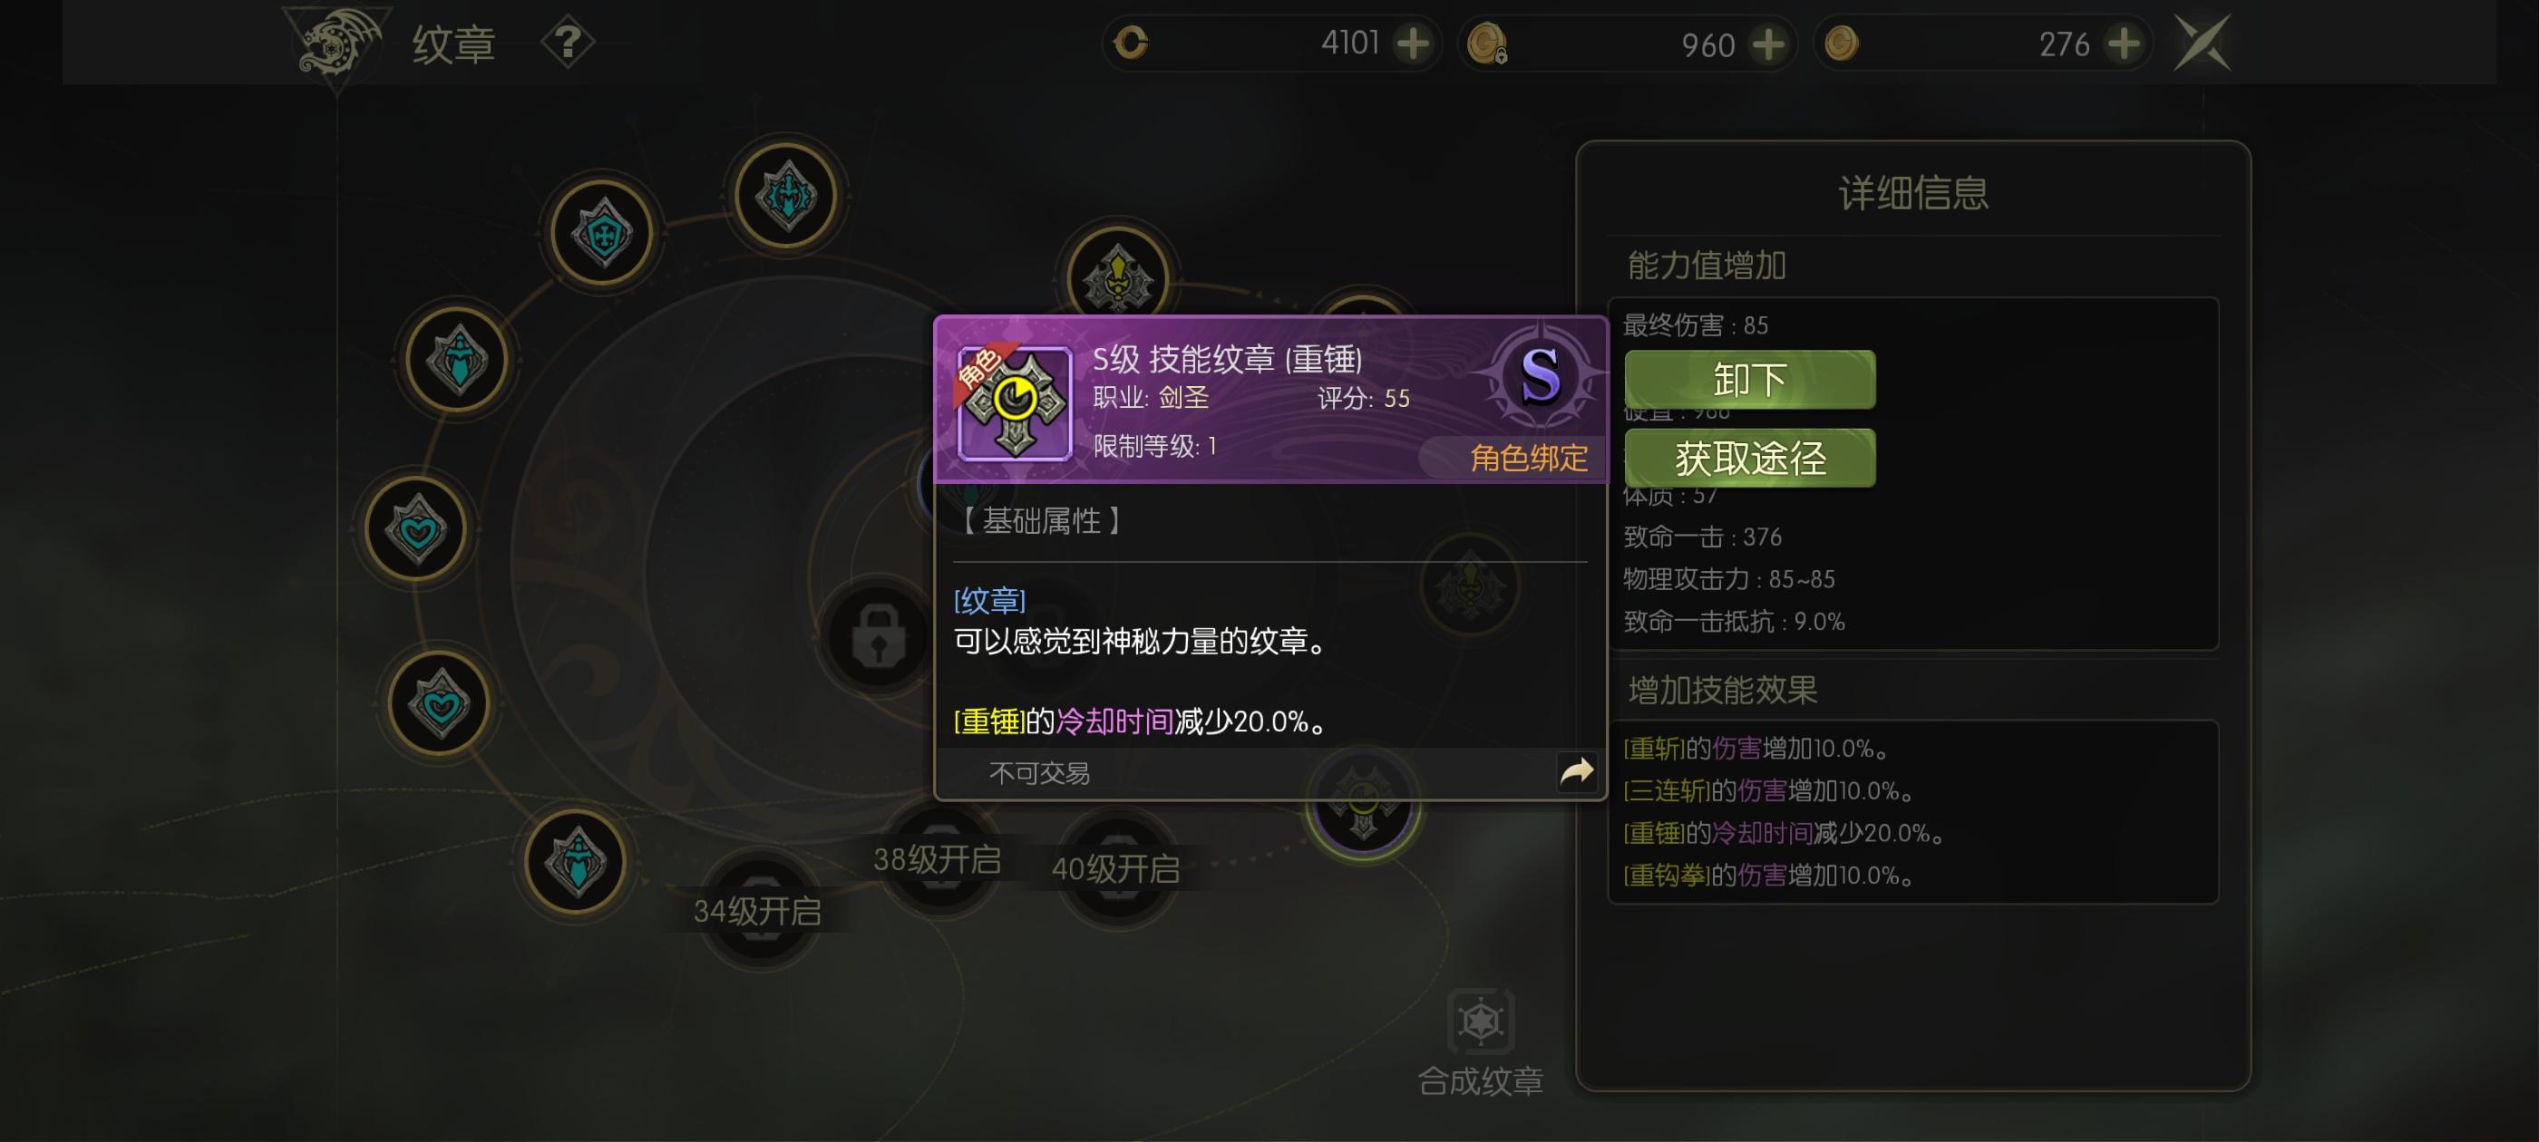Viewport: 2539px width, 1142px height.
Task: Click the 40级开启 locked slot
Action: [x=1115, y=869]
